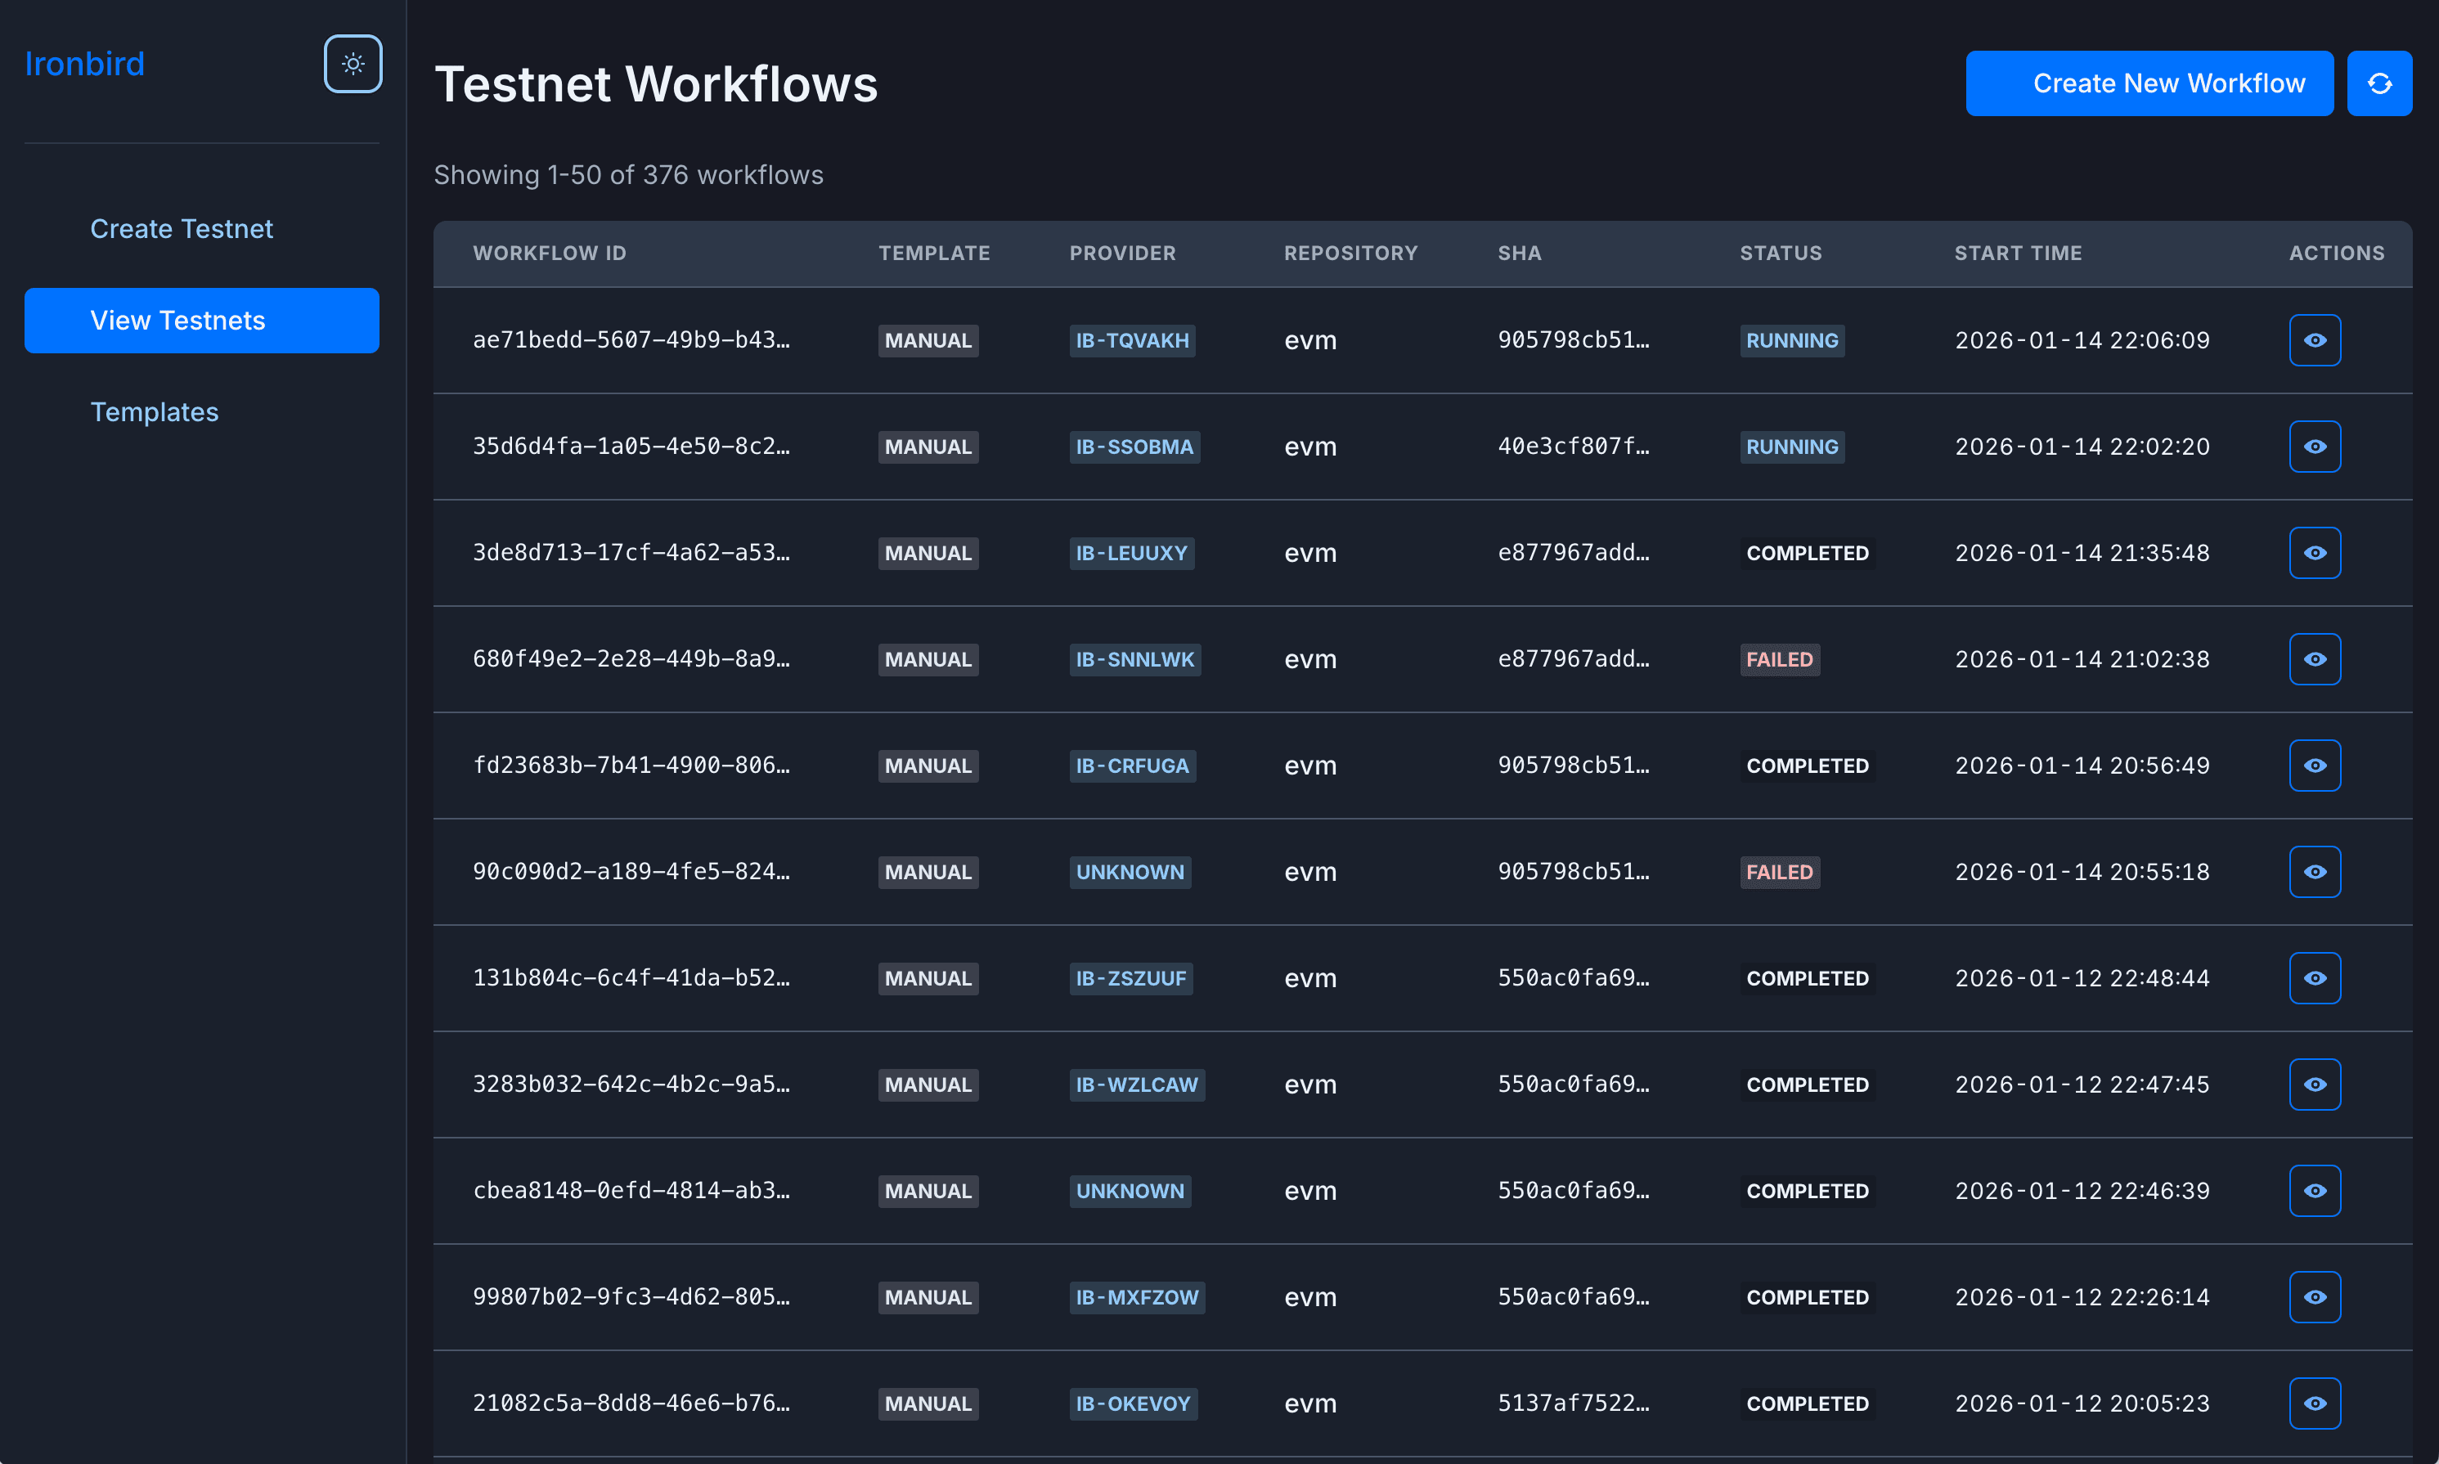Image resolution: width=2439 pixels, height=1464 pixels.
Task: View workflow 99807b02 with the eye action
Action: pos(2315,1296)
